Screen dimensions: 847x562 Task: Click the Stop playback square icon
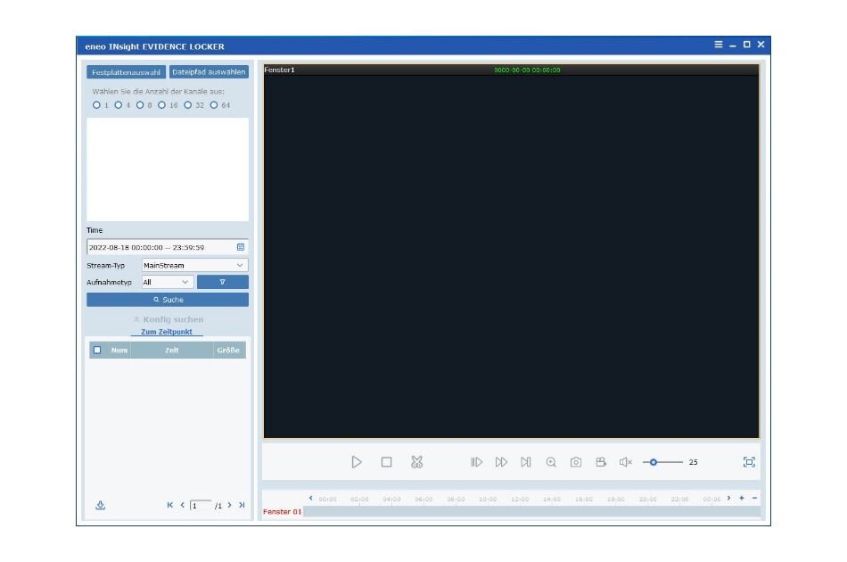[x=386, y=462]
